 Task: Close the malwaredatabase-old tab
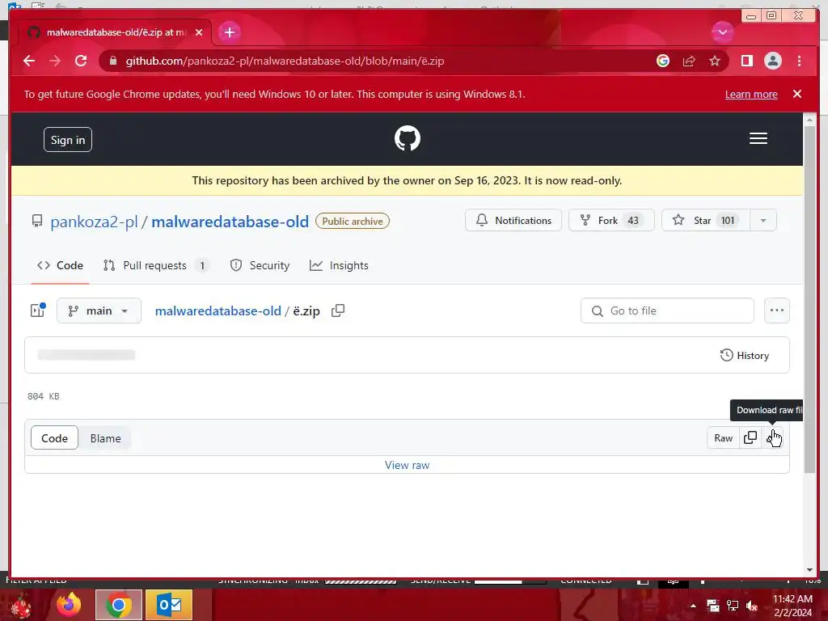point(199,32)
